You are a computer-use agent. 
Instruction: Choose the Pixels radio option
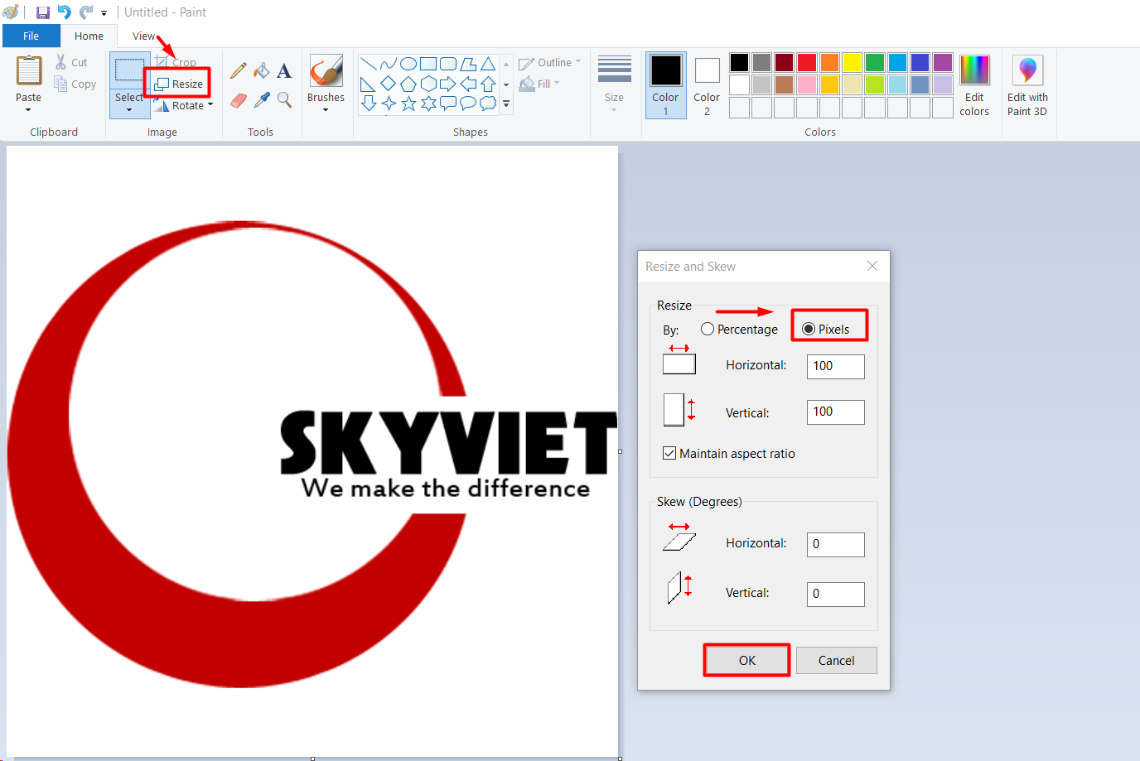pos(809,329)
